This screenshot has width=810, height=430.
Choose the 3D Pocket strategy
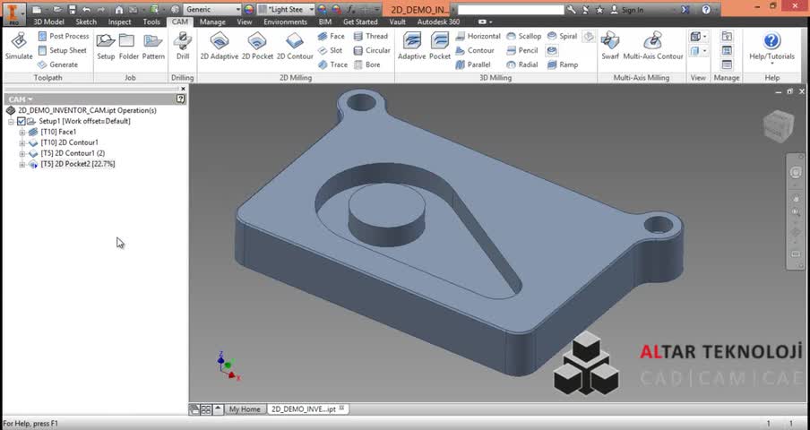pyautogui.click(x=440, y=46)
